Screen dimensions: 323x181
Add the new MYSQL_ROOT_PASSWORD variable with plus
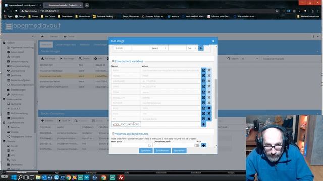(203, 124)
